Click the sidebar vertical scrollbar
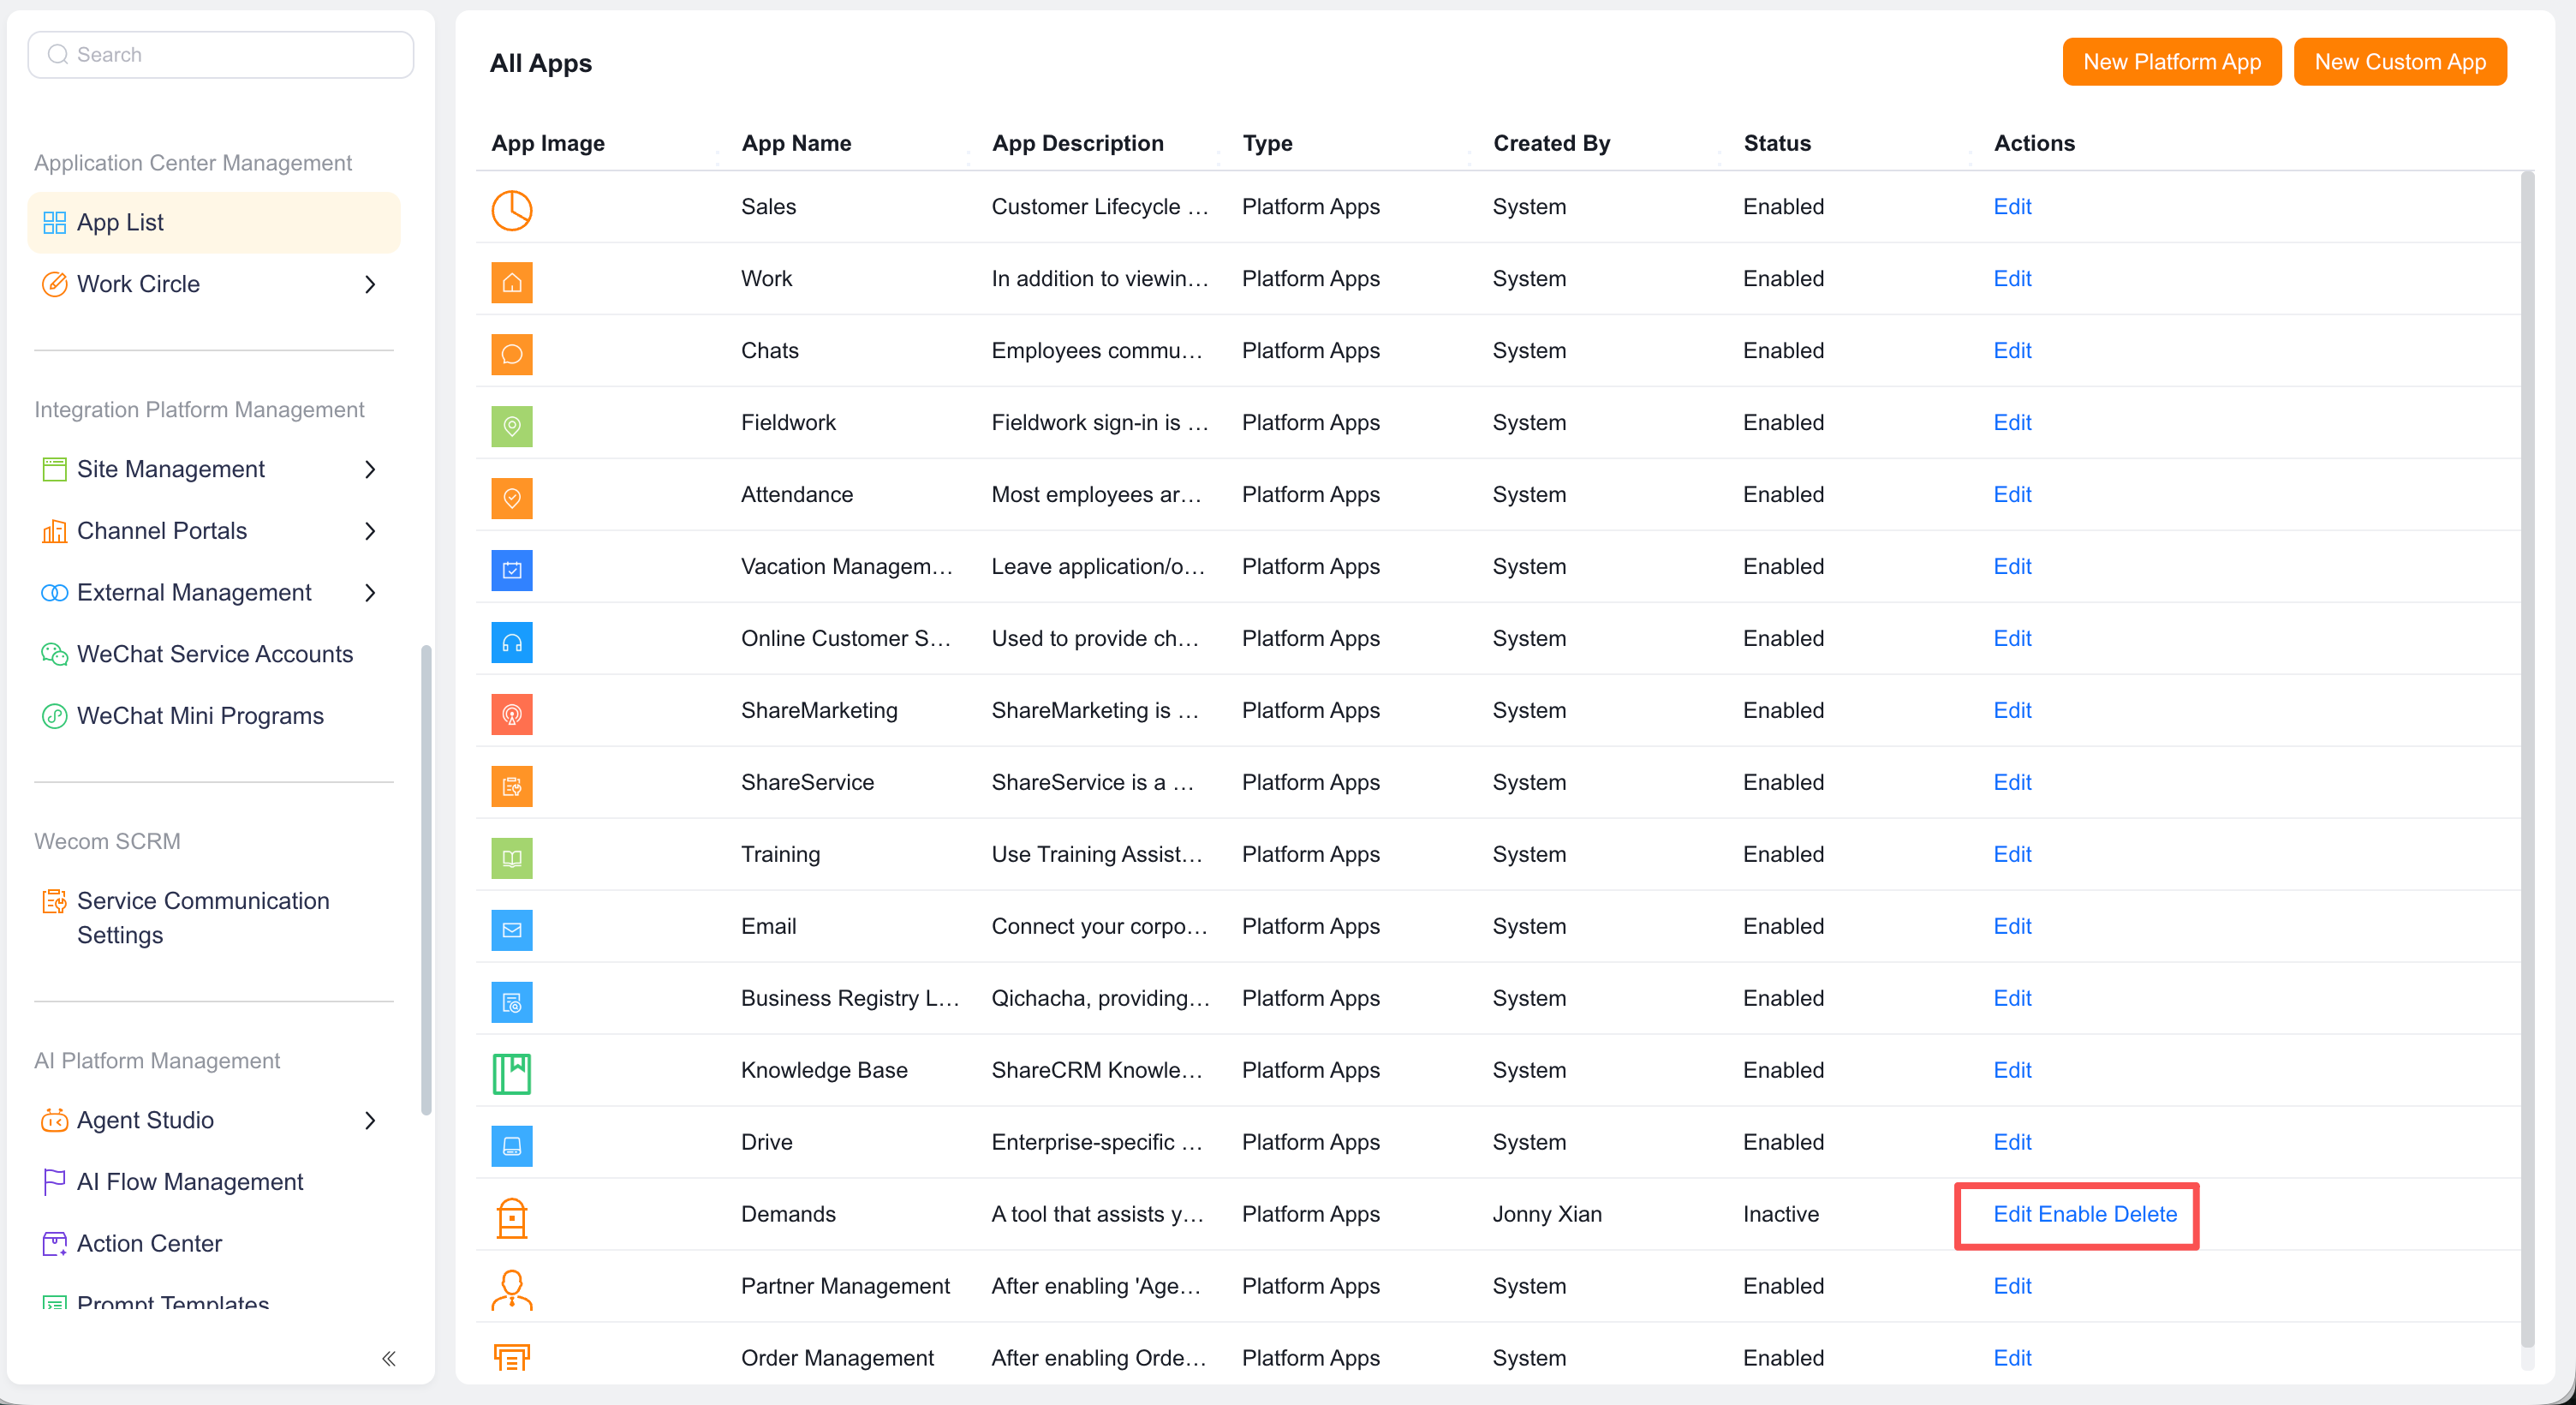This screenshot has width=2576, height=1405. coord(426,881)
